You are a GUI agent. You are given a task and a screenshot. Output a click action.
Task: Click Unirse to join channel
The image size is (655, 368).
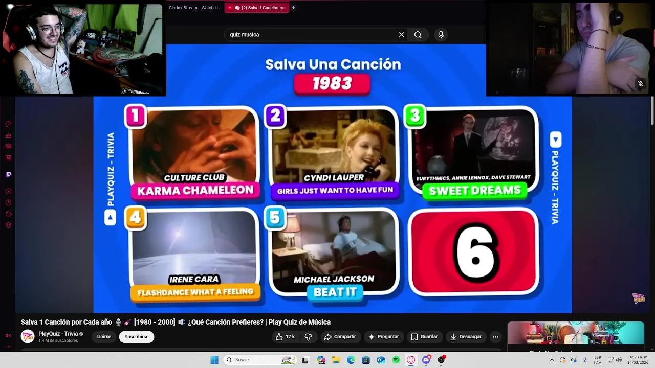pyautogui.click(x=104, y=337)
